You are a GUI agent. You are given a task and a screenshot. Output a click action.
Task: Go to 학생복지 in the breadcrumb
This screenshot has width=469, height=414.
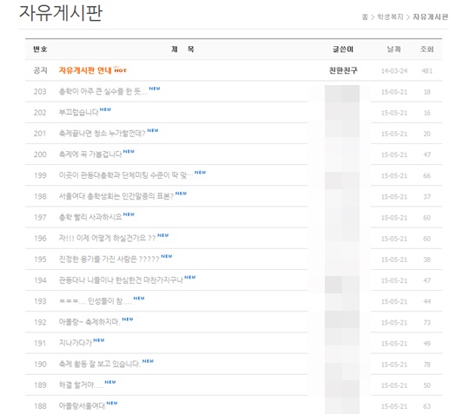390,16
